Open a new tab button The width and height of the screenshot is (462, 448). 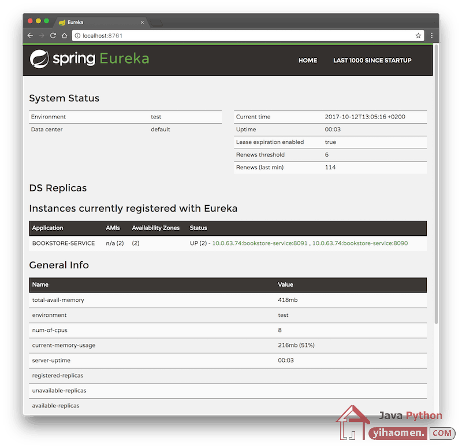[x=157, y=23]
